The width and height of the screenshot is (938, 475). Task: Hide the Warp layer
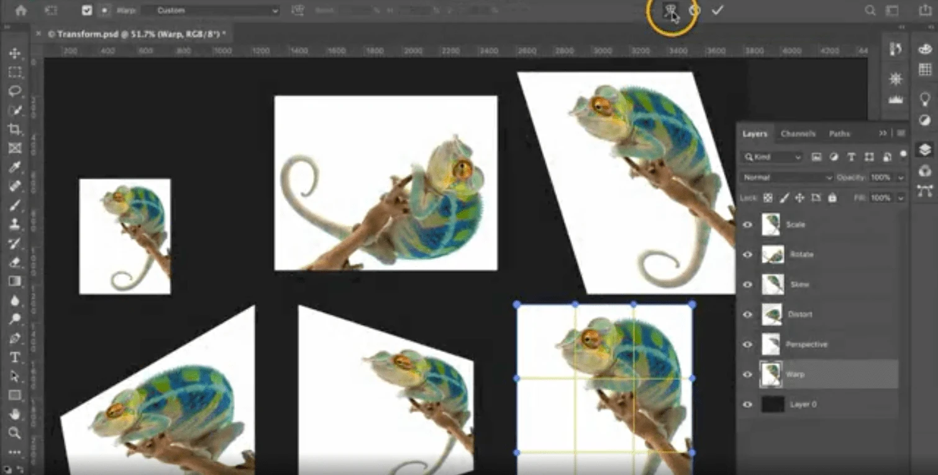click(x=747, y=374)
